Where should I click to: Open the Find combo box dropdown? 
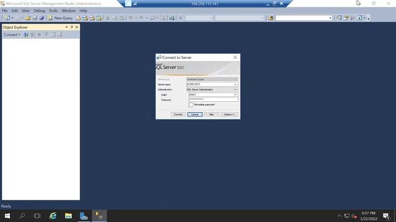(330, 18)
